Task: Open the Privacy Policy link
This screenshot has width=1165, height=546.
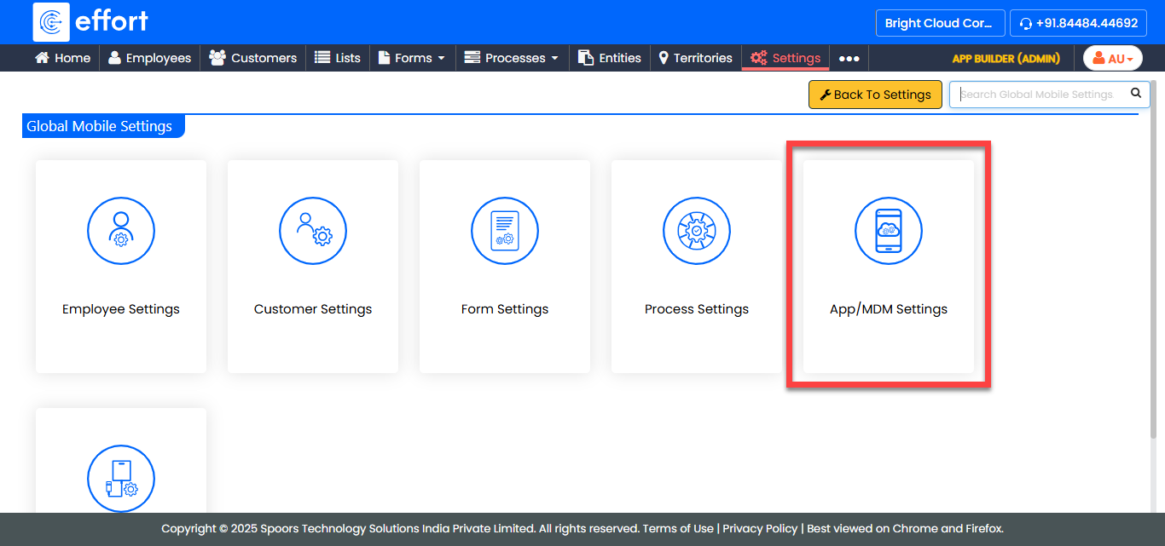Action: pos(760,528)
